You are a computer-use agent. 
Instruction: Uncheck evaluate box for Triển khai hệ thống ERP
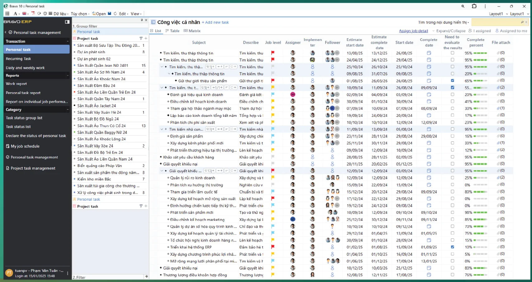coord(452,247)
